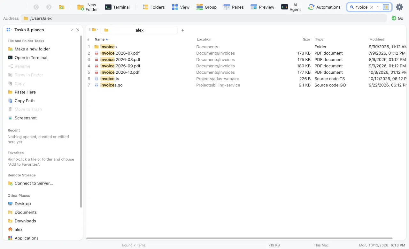The width and height of the screenshot is (409, 249).
Task: Toggle fuzzy match (≈) in search
Action: click(x=378, y=7)
